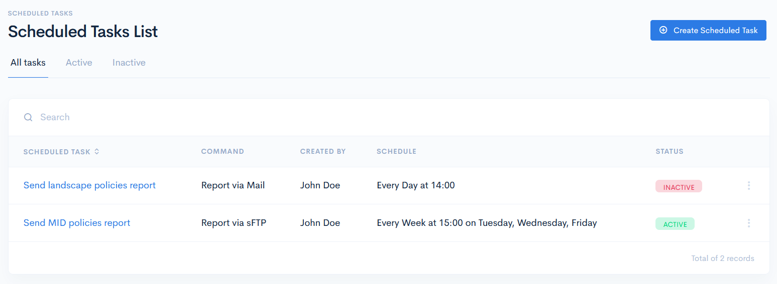Click the Status column header

tap(669, 151)
